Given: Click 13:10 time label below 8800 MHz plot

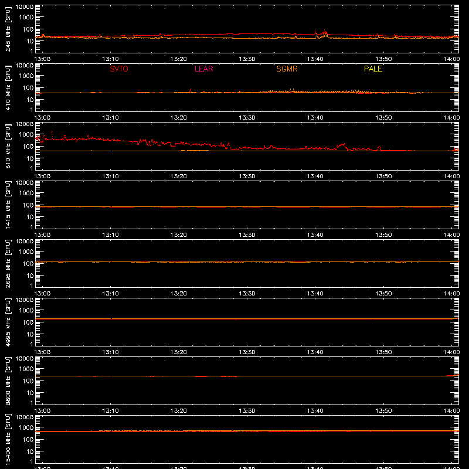Looking at the screenshot, I should (111, 411).
